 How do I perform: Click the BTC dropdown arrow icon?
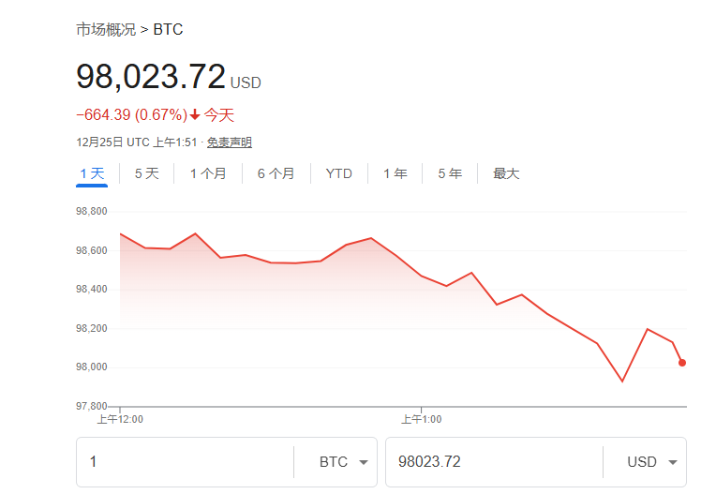(363, 463)
